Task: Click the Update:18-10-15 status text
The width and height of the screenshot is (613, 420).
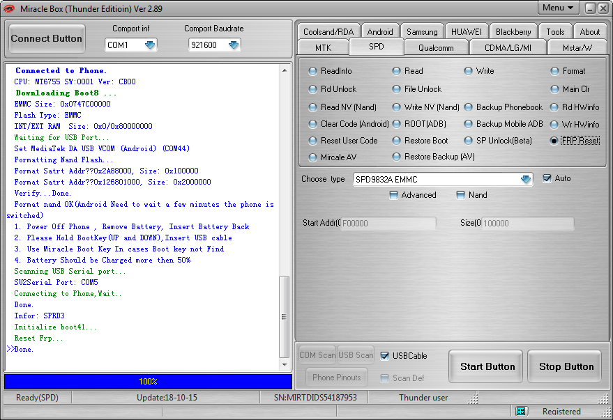Action: (167, 397)
